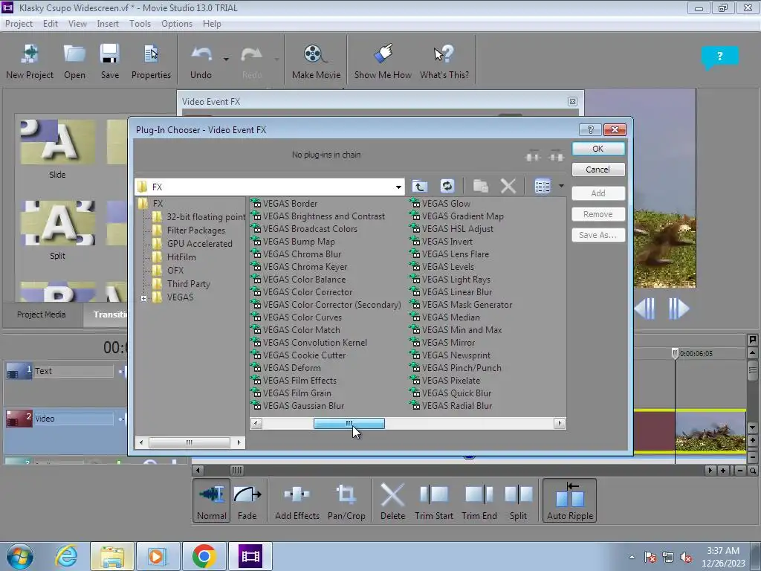Screen dimensions: 761x571
Task: Open the Pan/Crop tool
Action: 346,500
